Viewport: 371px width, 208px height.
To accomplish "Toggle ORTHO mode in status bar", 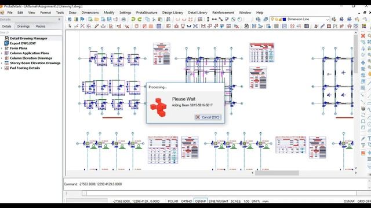I will point(187,201).
